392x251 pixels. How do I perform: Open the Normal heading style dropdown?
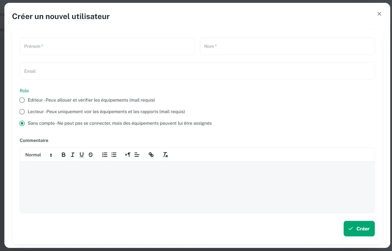coord(39,155)
